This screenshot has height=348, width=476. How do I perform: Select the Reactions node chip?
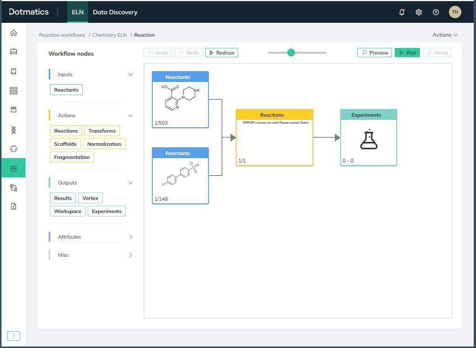pyautogui.click(x=66, y=131)
